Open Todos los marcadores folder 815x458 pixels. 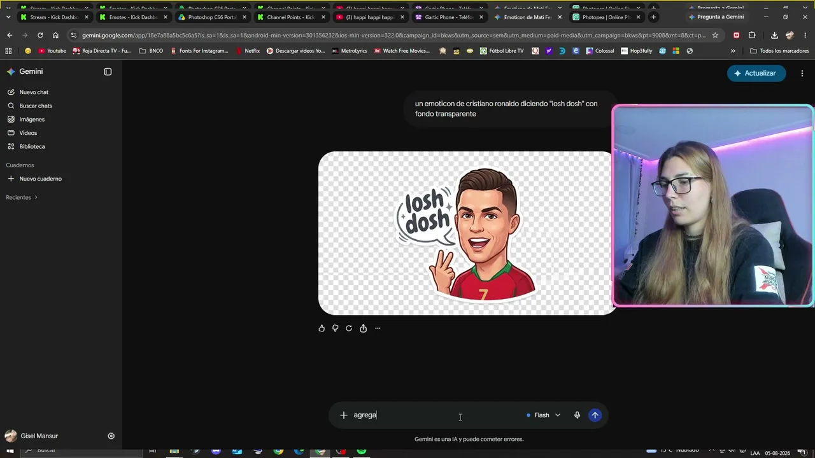pos(779,51)
